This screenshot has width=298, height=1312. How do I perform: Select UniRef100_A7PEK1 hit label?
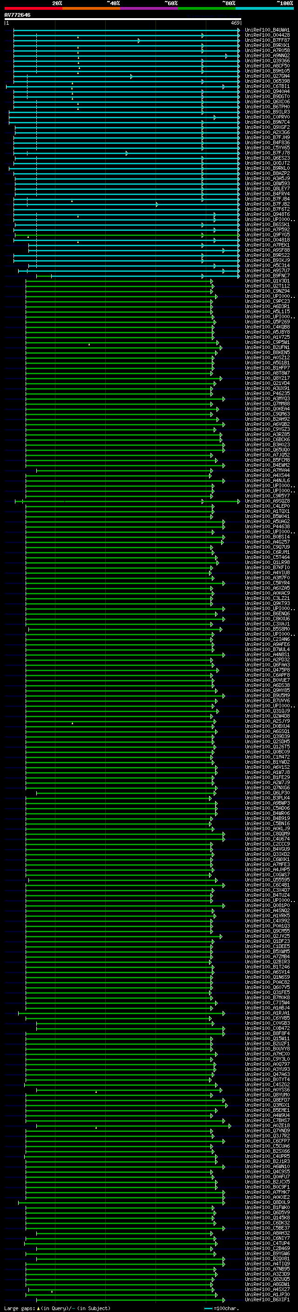[x=267, y=245]
